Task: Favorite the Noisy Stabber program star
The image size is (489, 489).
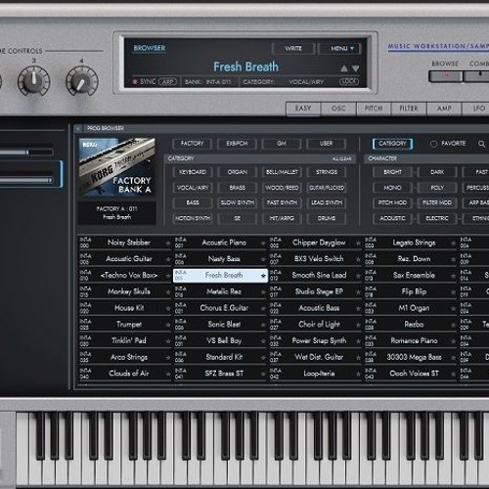Action: (168, 243)
